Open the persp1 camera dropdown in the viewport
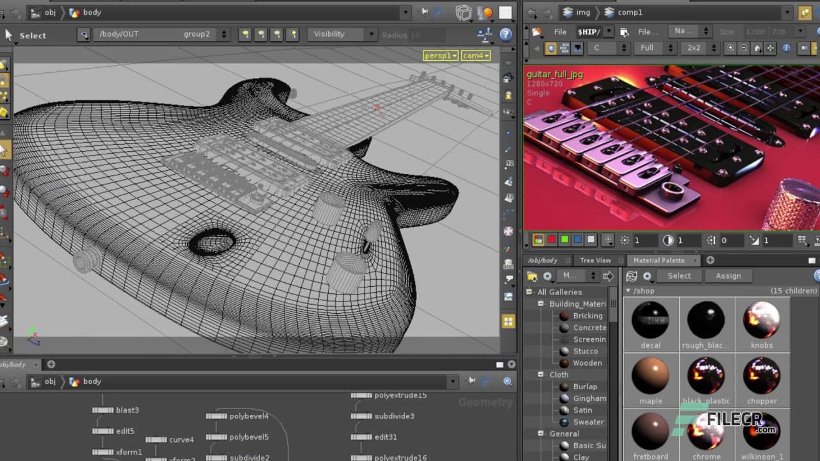Screen dimensions: 820x461 click(x=440, y=56)
